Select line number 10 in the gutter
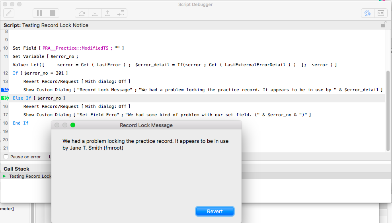The height and width of the screenshot is (223, 392). [6, 48]
